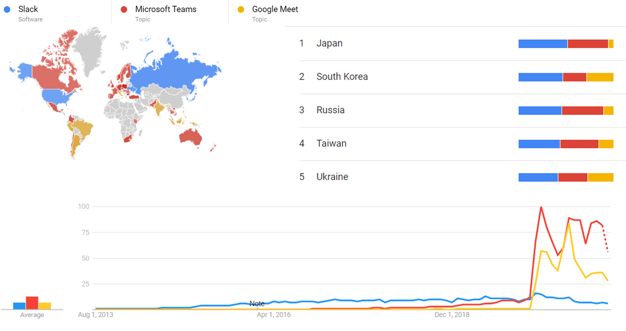
Task: Click Russia in the region list
Action: [330, 110]
